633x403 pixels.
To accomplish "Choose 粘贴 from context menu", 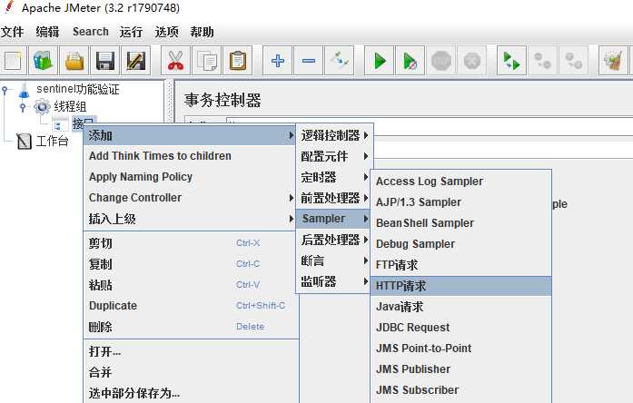I will tap(190, 285).
